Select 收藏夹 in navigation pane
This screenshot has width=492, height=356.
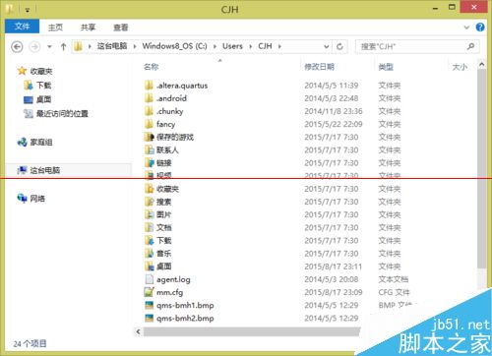click(41, 71)
